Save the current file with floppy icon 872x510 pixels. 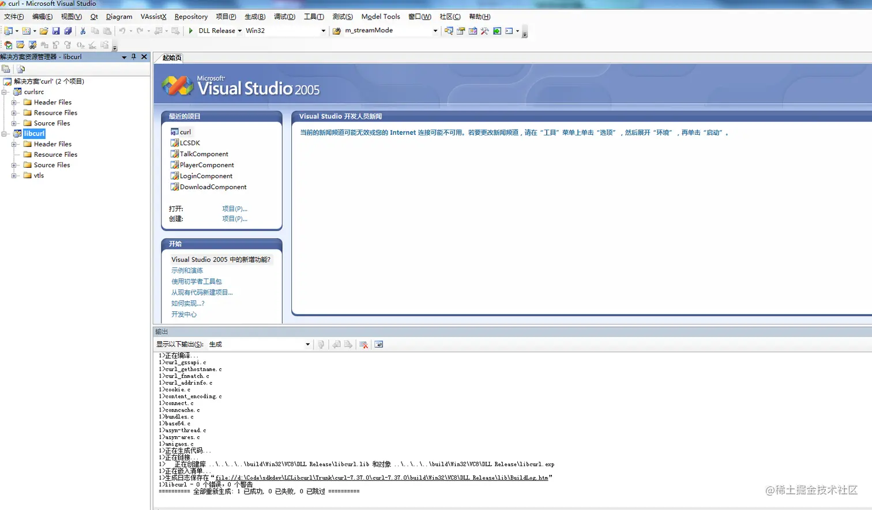tap(56, 31)
